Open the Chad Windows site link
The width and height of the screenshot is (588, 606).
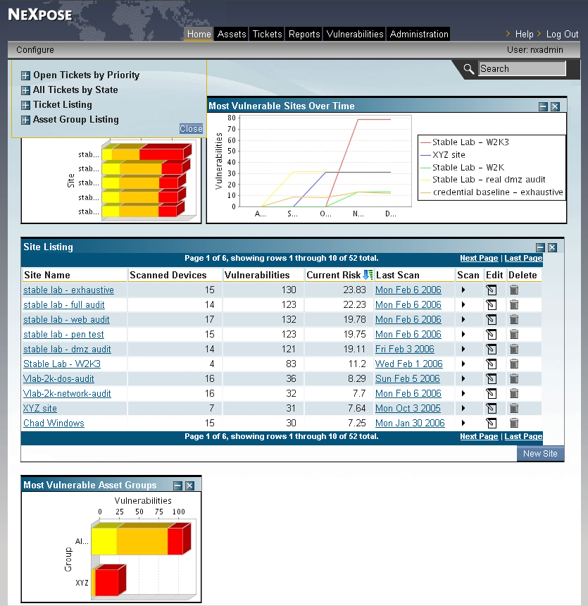pos(54,423)
